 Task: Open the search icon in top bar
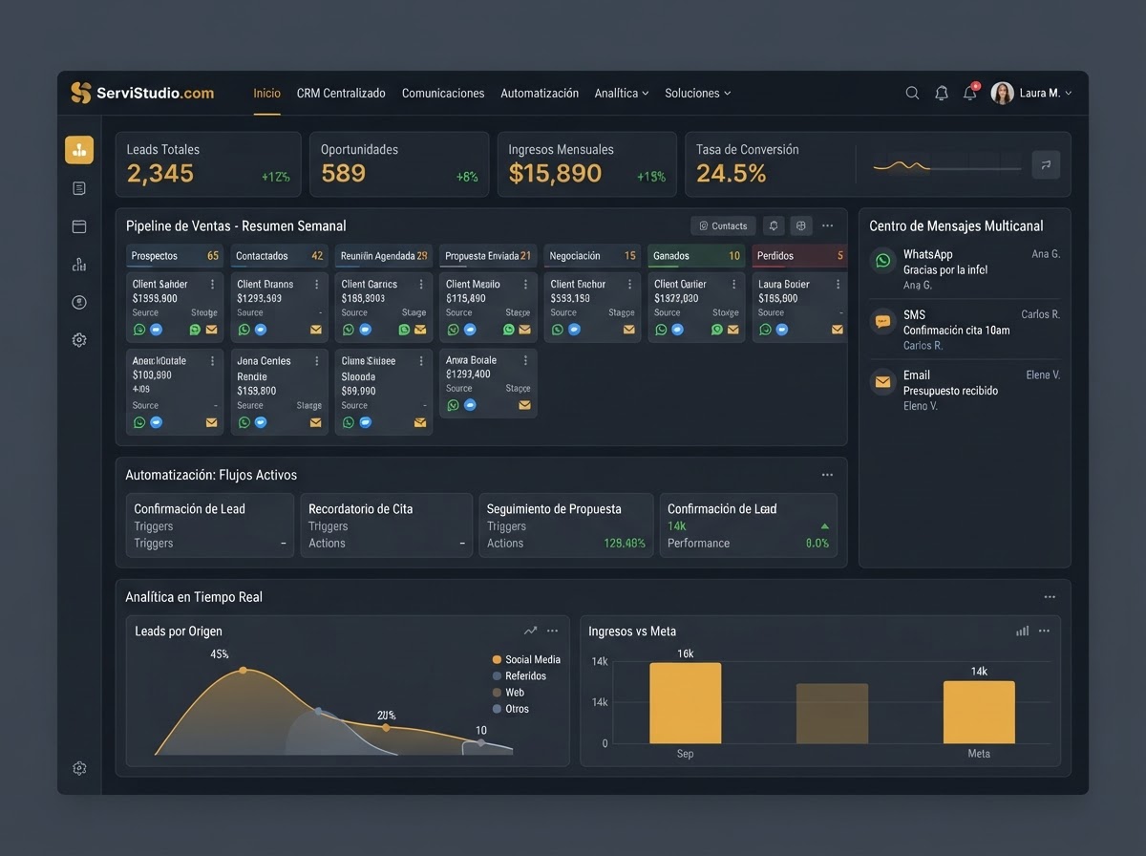pos(912,93)
